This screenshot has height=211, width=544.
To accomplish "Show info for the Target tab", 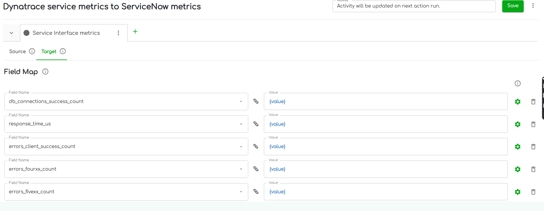I will 63,51.
